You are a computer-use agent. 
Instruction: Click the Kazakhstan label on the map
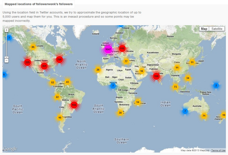point(153,52)
